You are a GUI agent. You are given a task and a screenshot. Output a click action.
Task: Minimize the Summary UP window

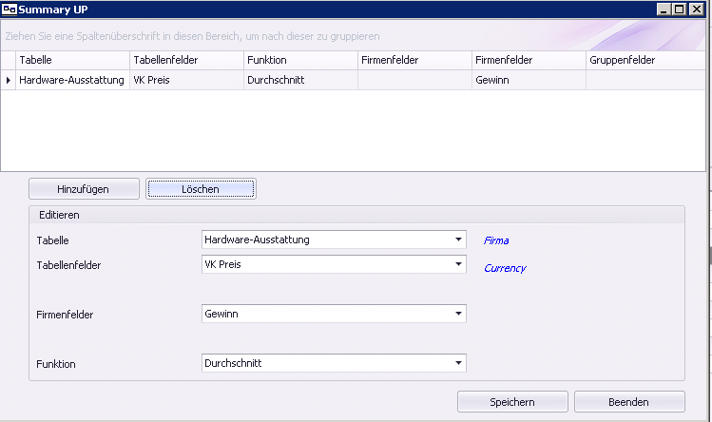[x=664, y=10]
